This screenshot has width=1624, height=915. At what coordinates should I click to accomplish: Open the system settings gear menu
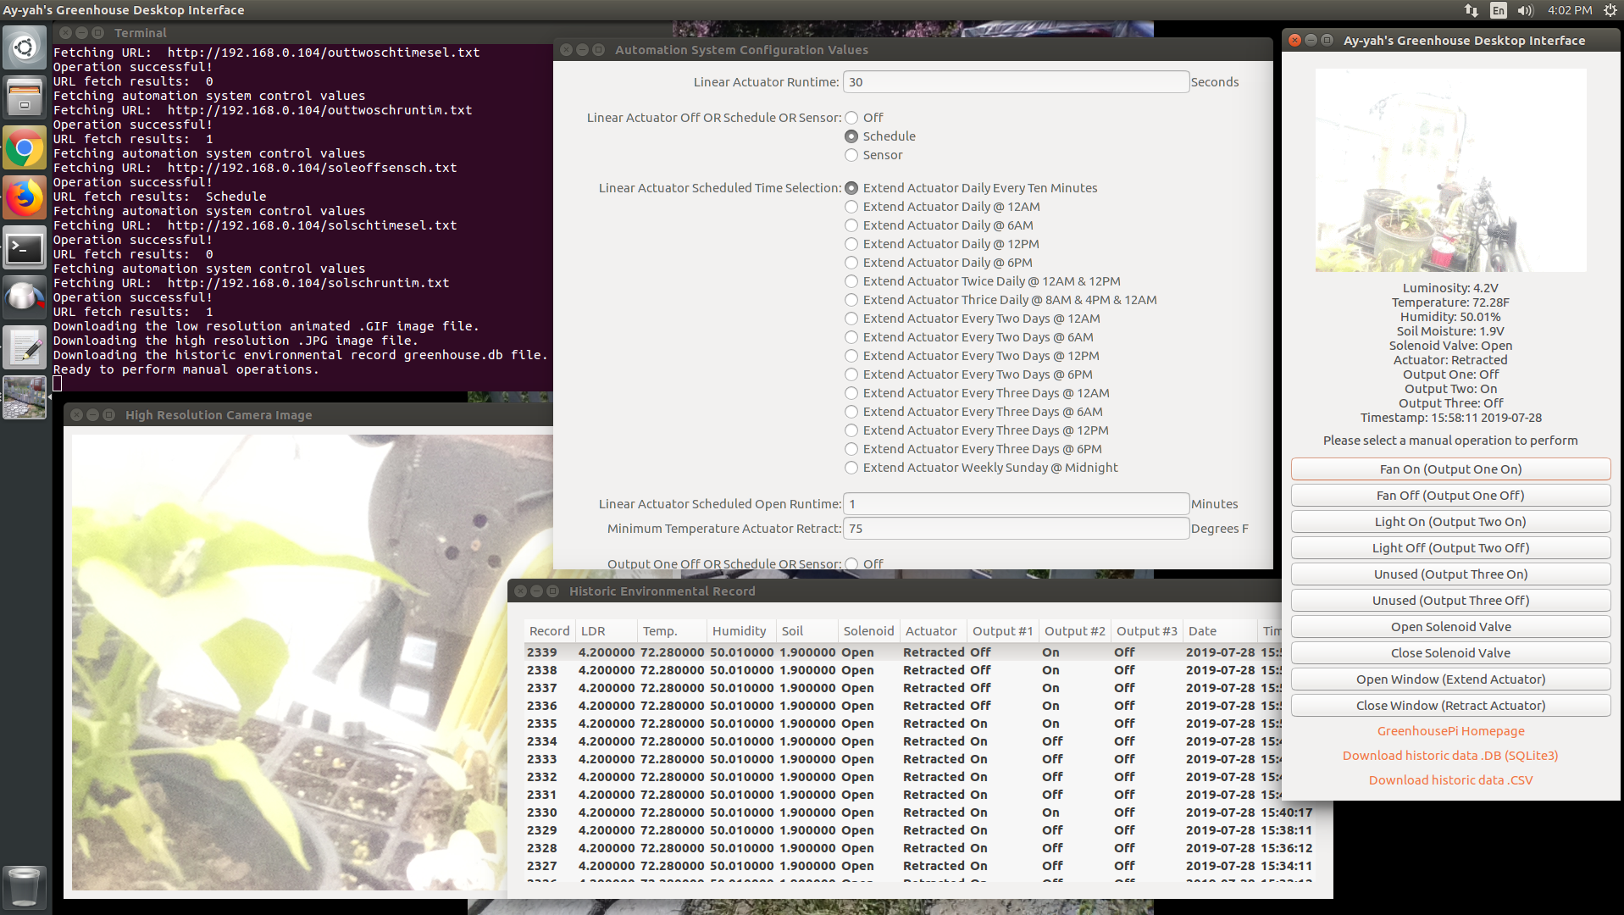coord(1610,10)
